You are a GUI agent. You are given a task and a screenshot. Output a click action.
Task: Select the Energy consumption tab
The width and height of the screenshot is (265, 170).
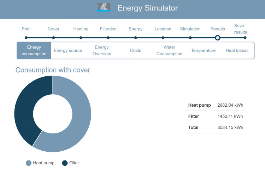click(x=34, y=50)
